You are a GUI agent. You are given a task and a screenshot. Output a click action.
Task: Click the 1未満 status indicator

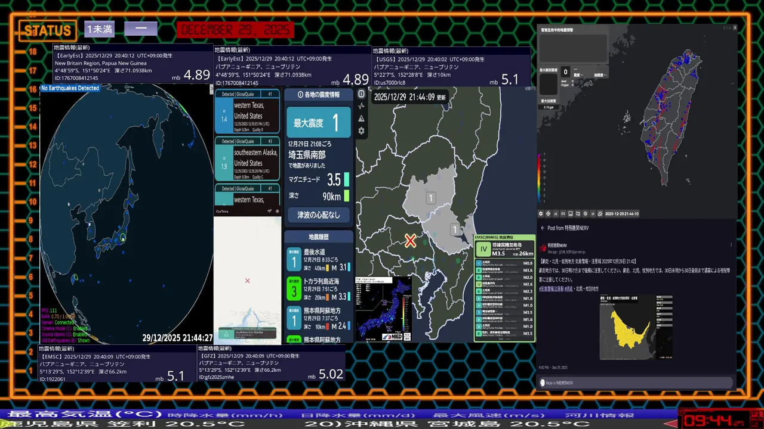click(x=99, y=29)
